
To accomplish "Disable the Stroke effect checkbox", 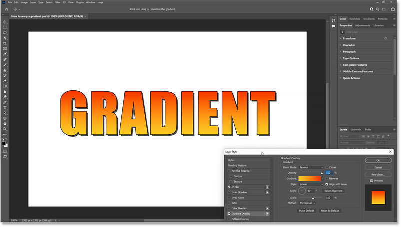I will 229,187.
